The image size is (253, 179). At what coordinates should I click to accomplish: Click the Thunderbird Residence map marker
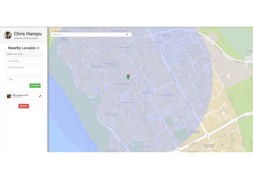pos(128,100)
